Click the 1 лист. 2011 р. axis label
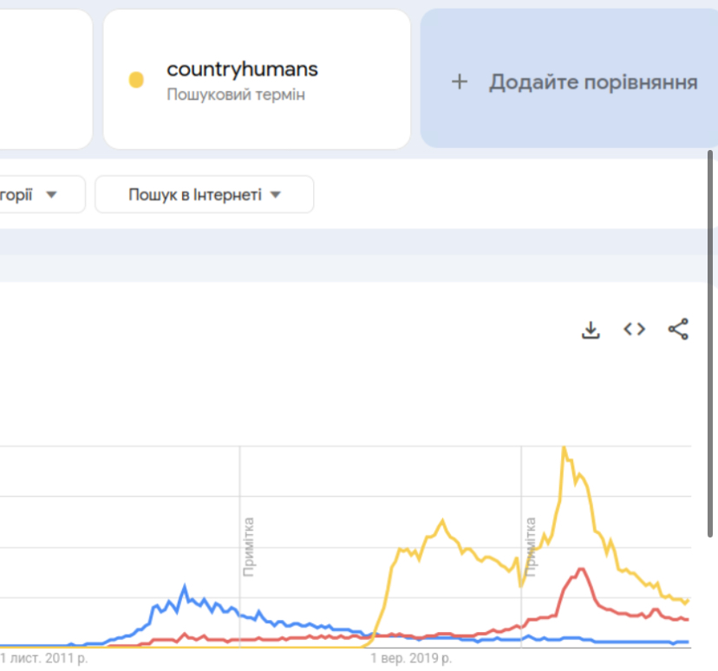Image resolution: width=718 pixels, height=671 pixels. 44,658
